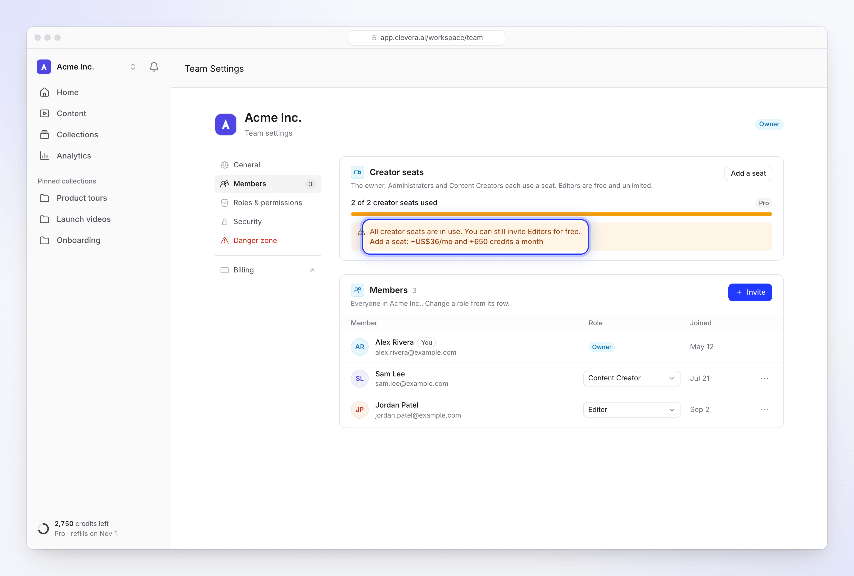Click sam.lee@example.com email text
This screenshot has height=576, width=854.
coord(411,384)
